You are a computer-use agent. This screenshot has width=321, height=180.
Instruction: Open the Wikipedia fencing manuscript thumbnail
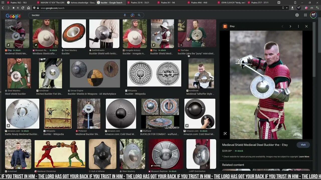point(58,114)
